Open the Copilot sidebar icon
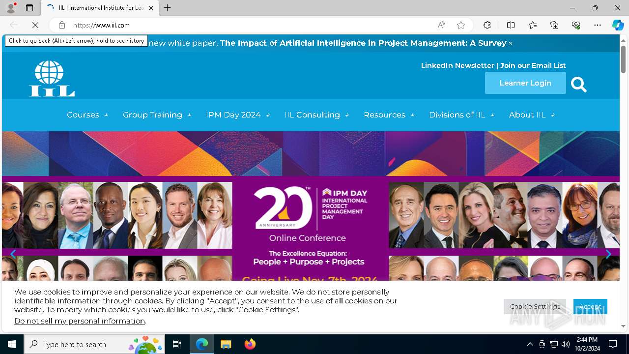The height and width of the screenshot is (354, 629). 618,25
